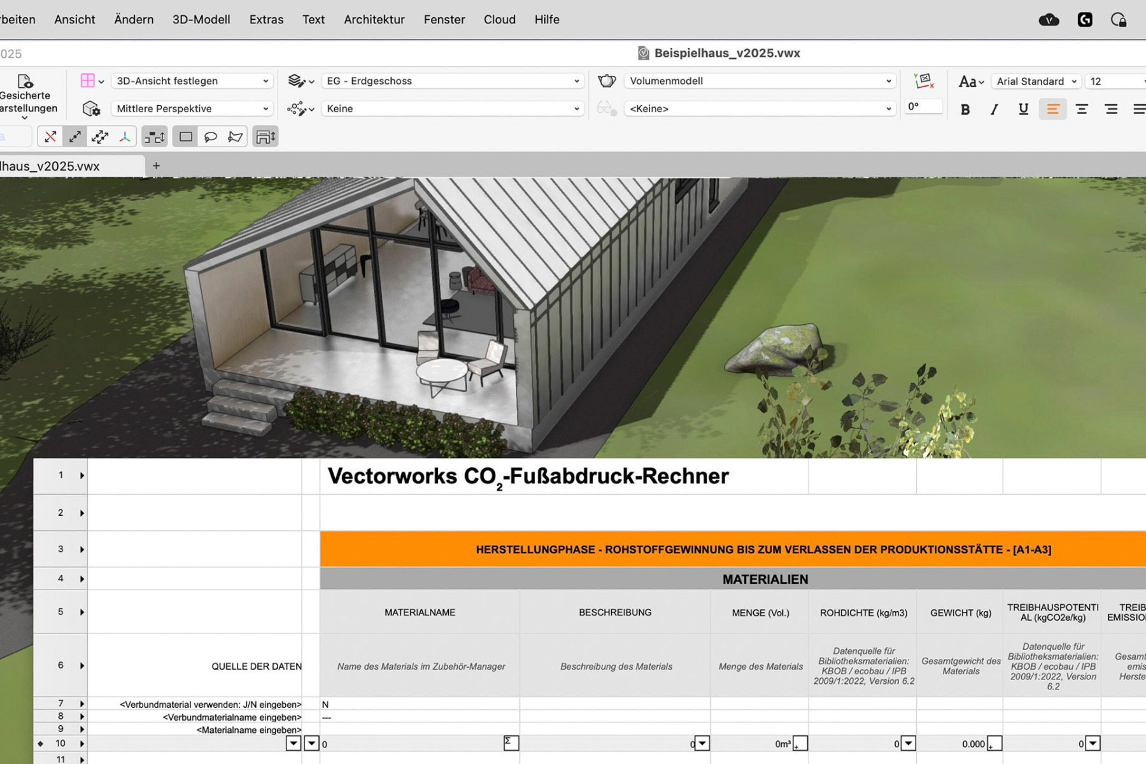Enable underline text formatting

coord(1023,109)
